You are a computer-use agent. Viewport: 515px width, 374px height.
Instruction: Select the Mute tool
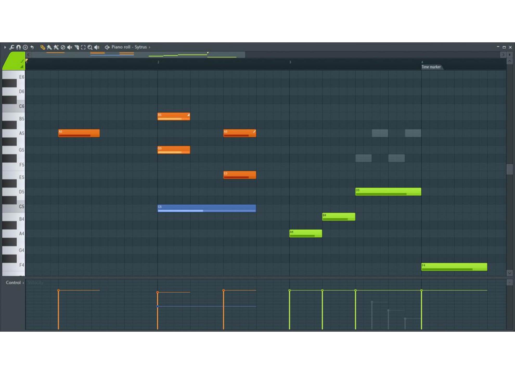point(70,47)
